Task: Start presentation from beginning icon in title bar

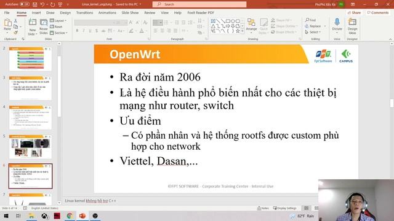Action: pos(60,4)
